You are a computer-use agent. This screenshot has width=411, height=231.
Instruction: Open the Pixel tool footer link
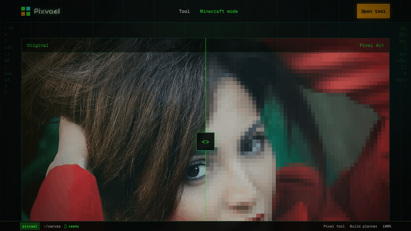click(334, 226)
